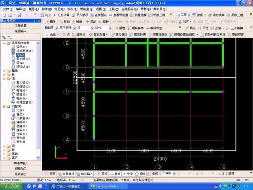Open the 基础层 floor dropdown
Screen dimensions: 253x190
tap(57, 28)
